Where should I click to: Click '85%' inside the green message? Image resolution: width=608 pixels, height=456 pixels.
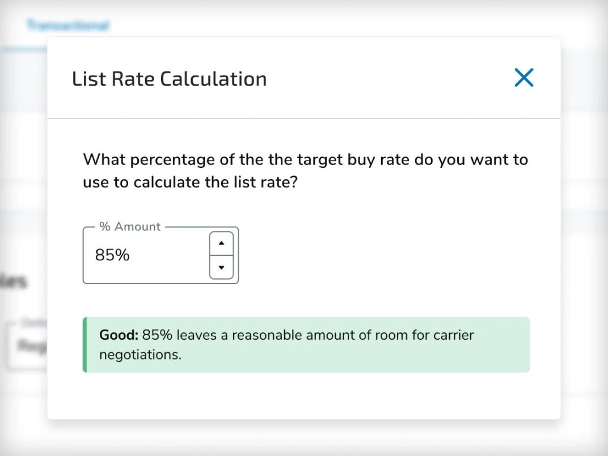point(157,335)
